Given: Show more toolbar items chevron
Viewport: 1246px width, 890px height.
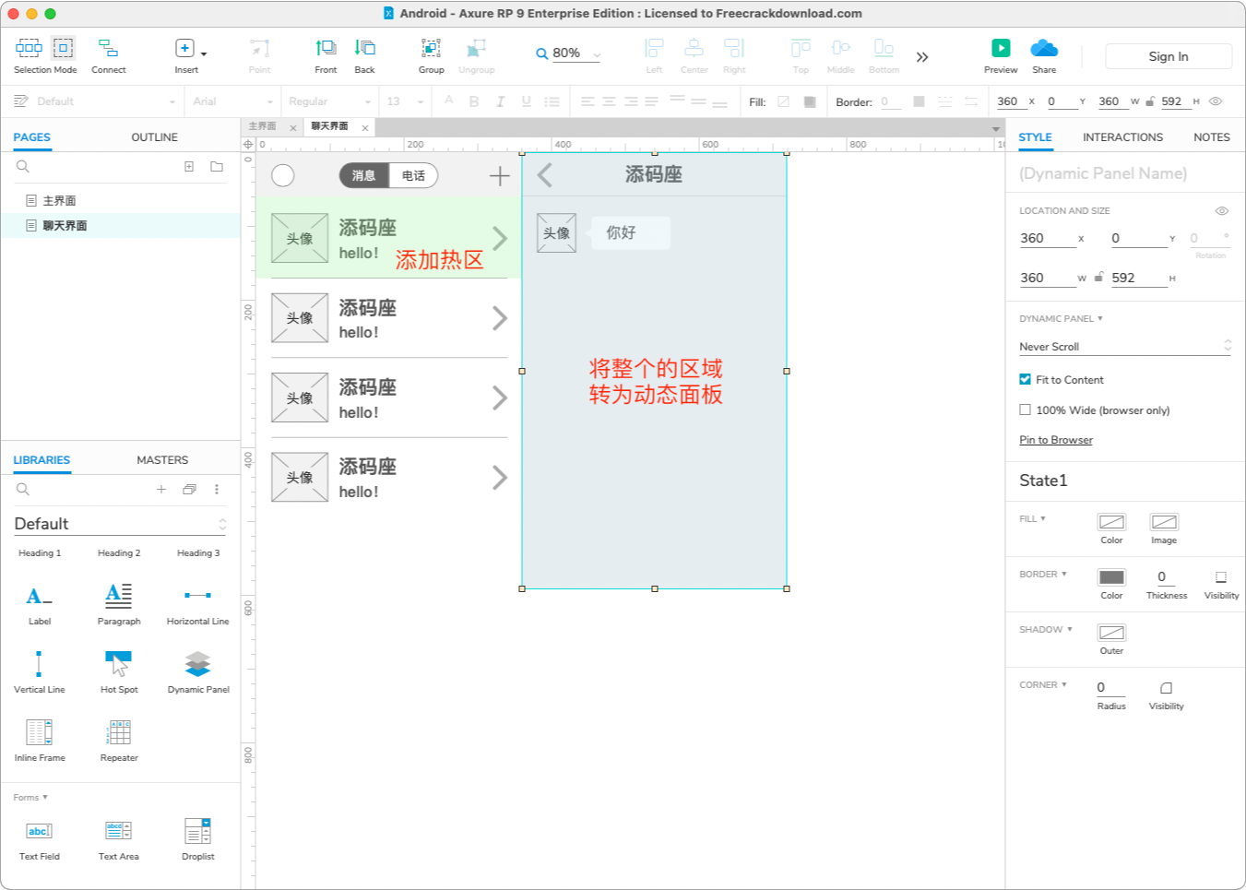Looking at the screenshot, I should click(922, 57).
